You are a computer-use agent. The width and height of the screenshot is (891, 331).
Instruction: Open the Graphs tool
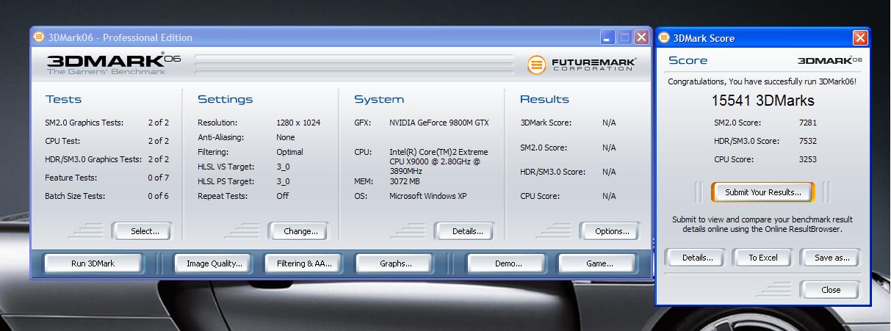coord(395,263)
